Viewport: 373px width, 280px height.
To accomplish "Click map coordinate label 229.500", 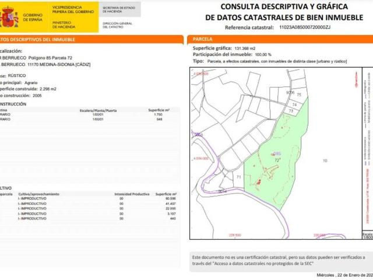I will tap(235, 235).
